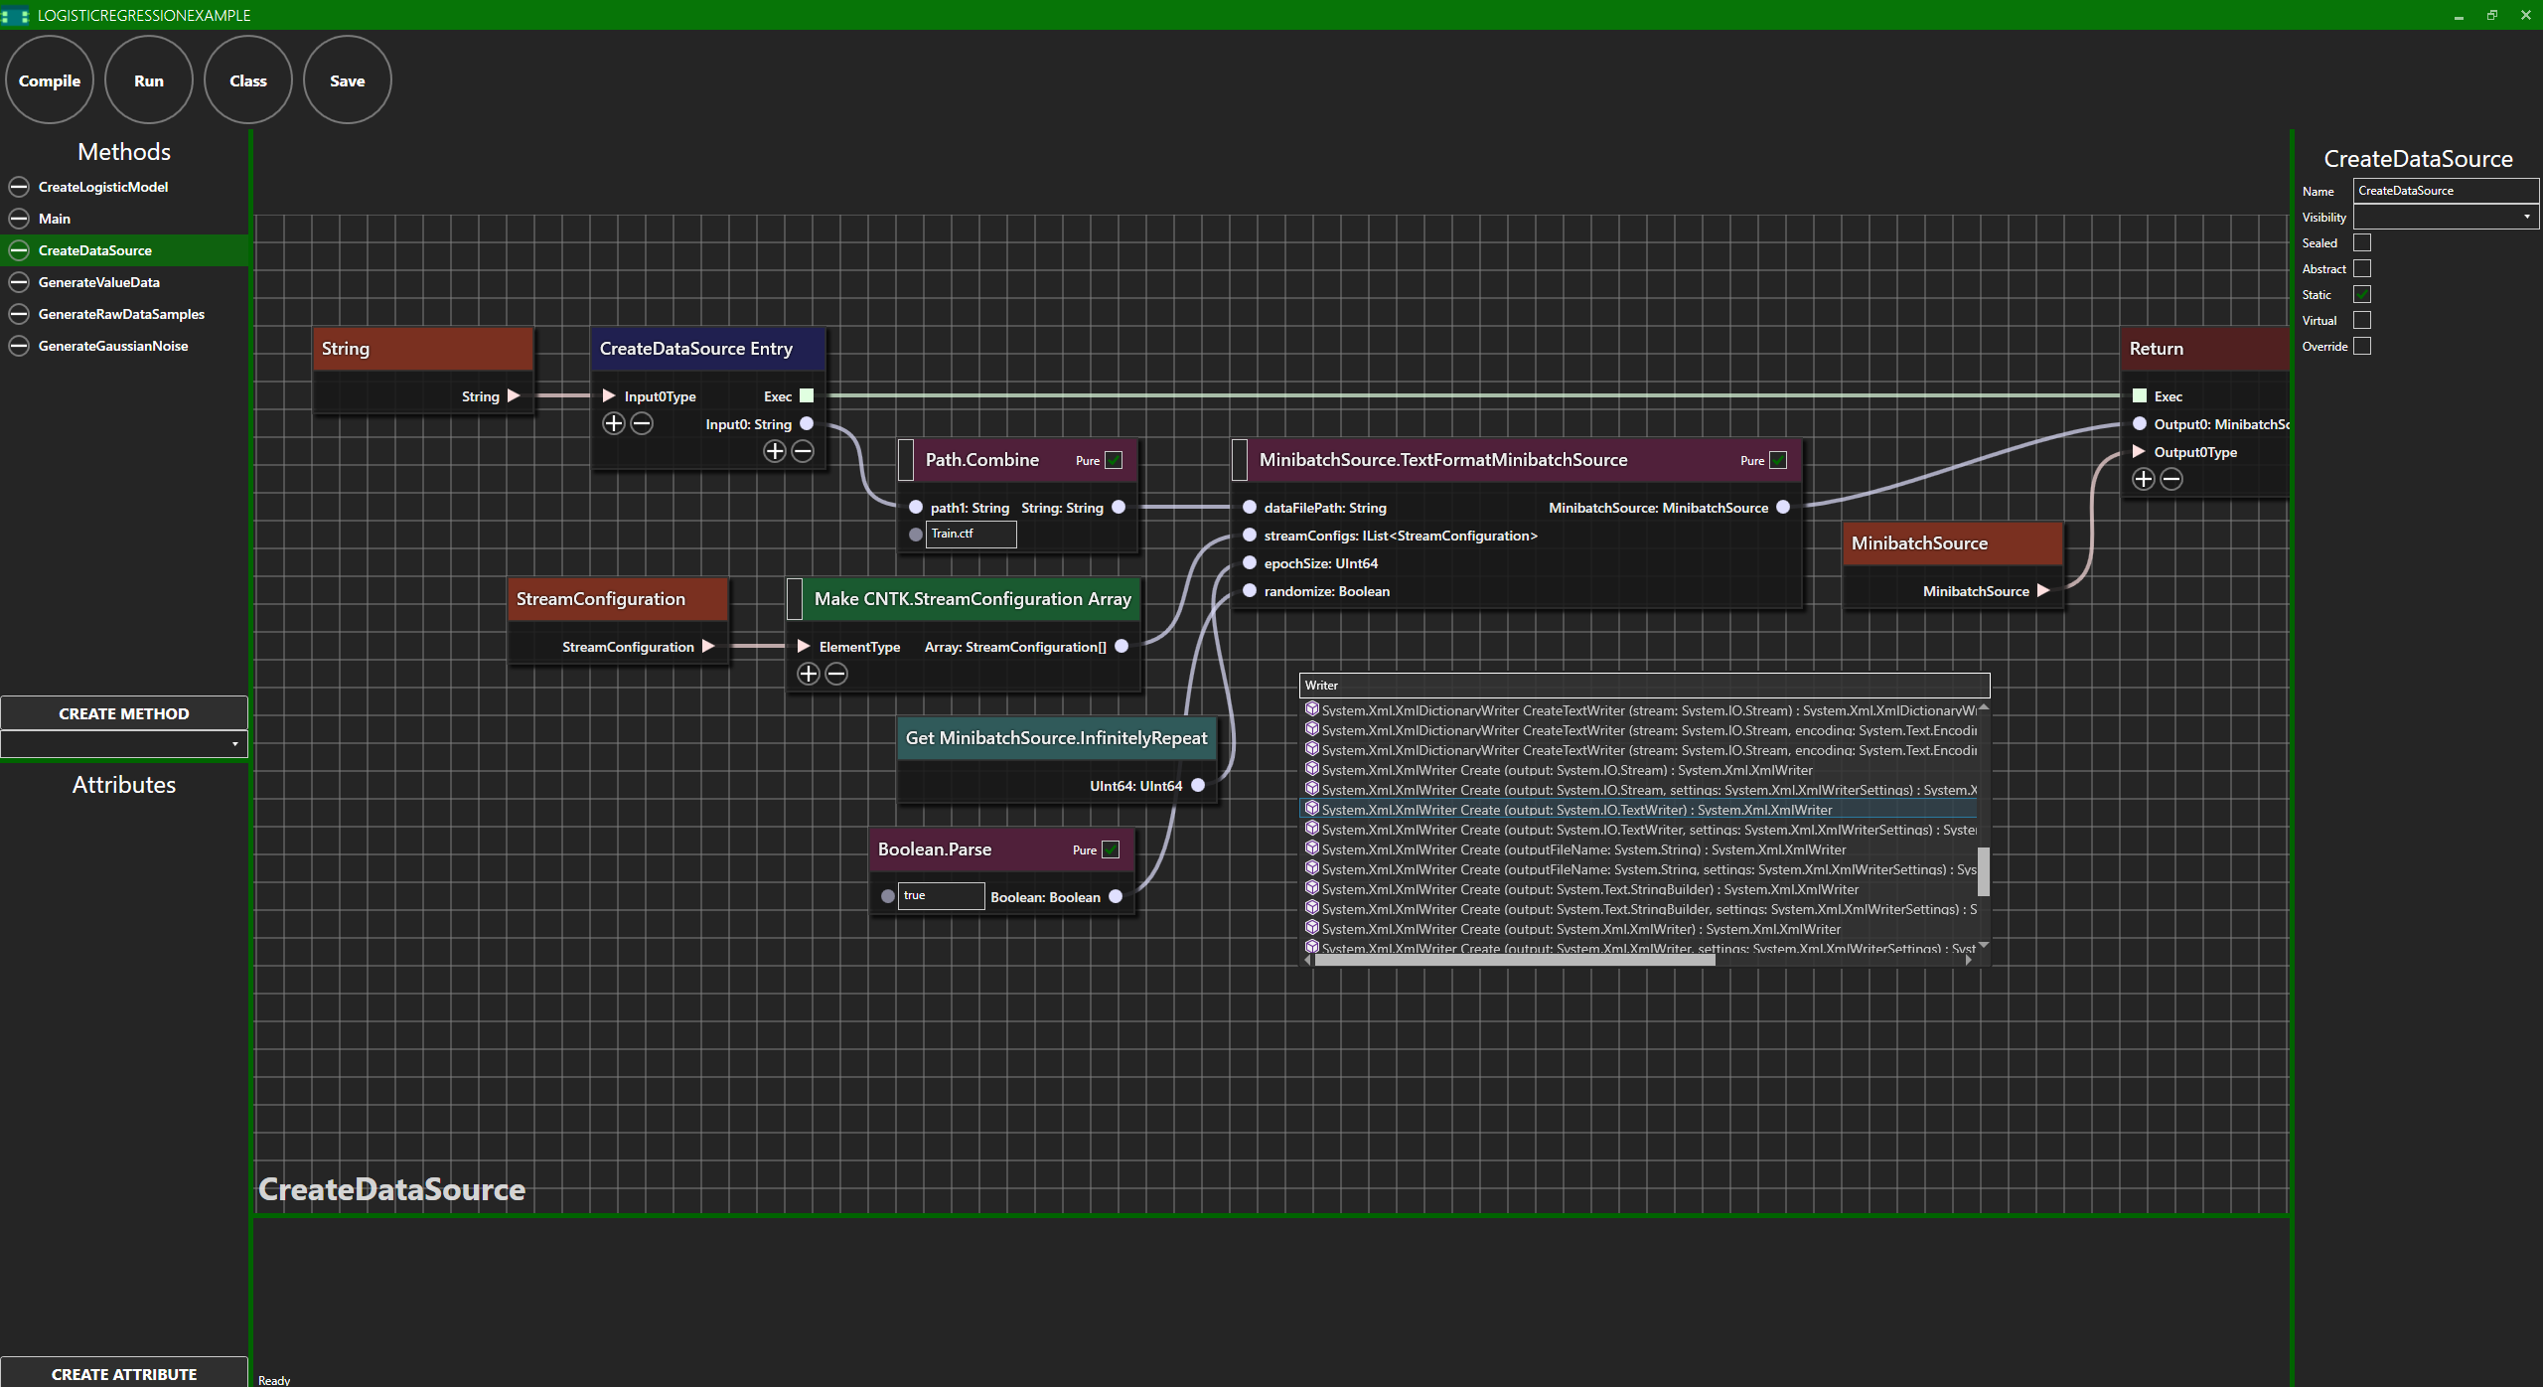The height and width of the screenshot is (1387, 2543).
Task: Select XmlWriter Create output System.IO.Stream entry
Action: coord(1567,771)
